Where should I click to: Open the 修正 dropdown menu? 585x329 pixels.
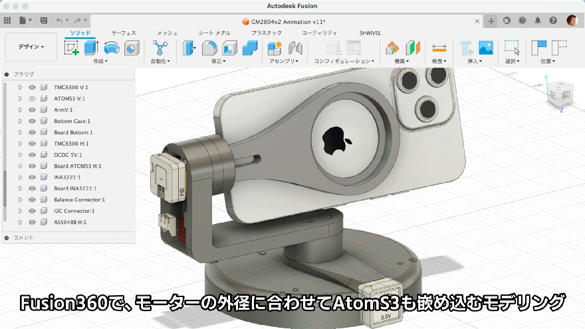coord(219,60)
